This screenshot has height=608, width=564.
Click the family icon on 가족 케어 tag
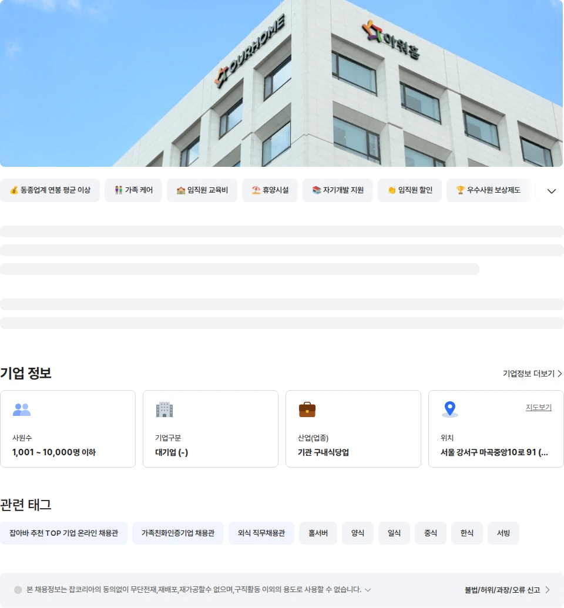(119, 190)
